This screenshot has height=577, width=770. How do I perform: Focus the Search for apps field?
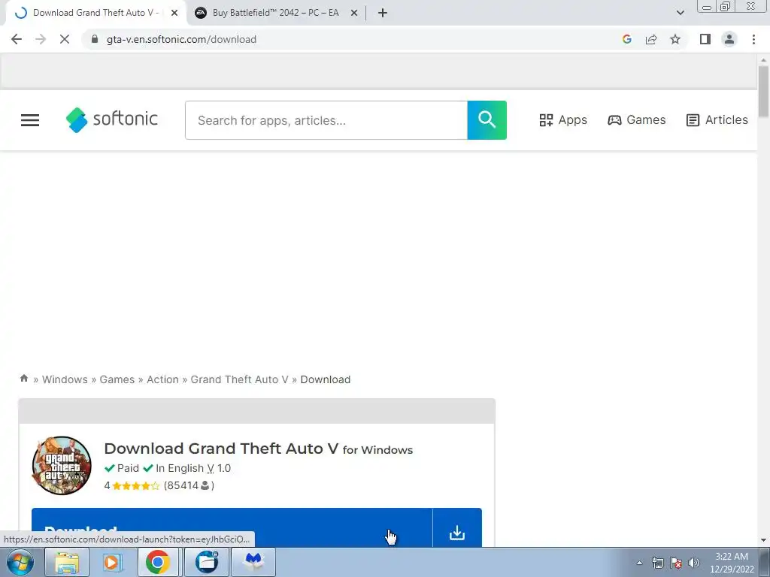pyautogui.click(x=326, y=120)
